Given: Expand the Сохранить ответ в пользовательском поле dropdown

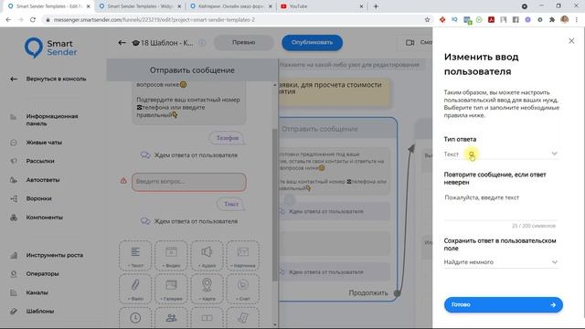Looking at the screenshot, I should tap(500, 262).
